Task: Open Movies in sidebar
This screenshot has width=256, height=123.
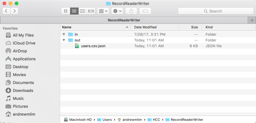Action: tap(19, 75)
